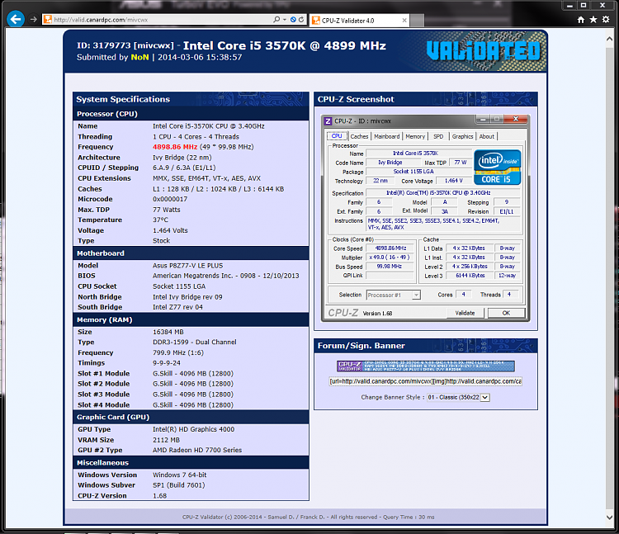
Task: Switch to the Graphics tab in CPU-Z
Action: pyautogui.click(x=462, y=136)
